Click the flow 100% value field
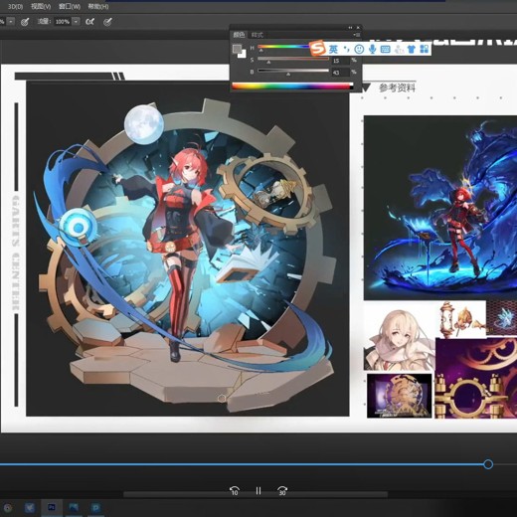Screen dimensions: 517x517 [63, 22]
